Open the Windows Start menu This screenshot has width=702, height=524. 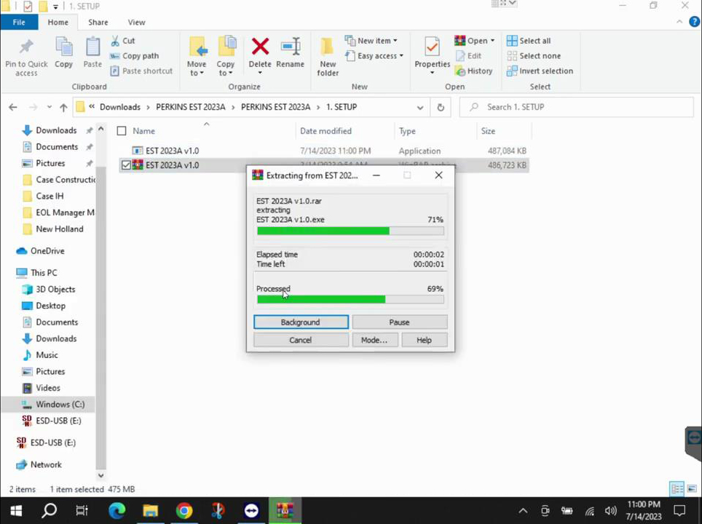pyautogui.click(x=16, y=511)
